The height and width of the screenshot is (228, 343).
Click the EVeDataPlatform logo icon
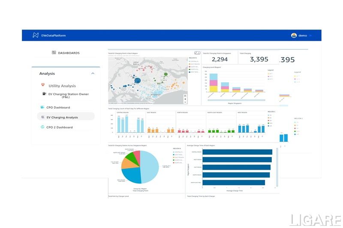[36, 35]
